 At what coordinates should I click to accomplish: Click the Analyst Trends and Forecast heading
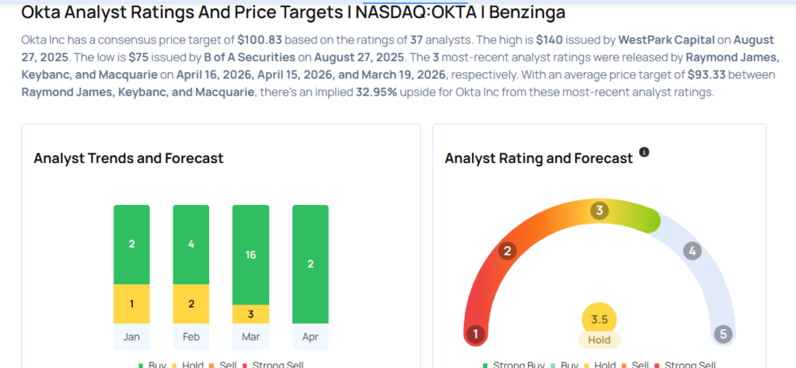click(x=128, y=158)
